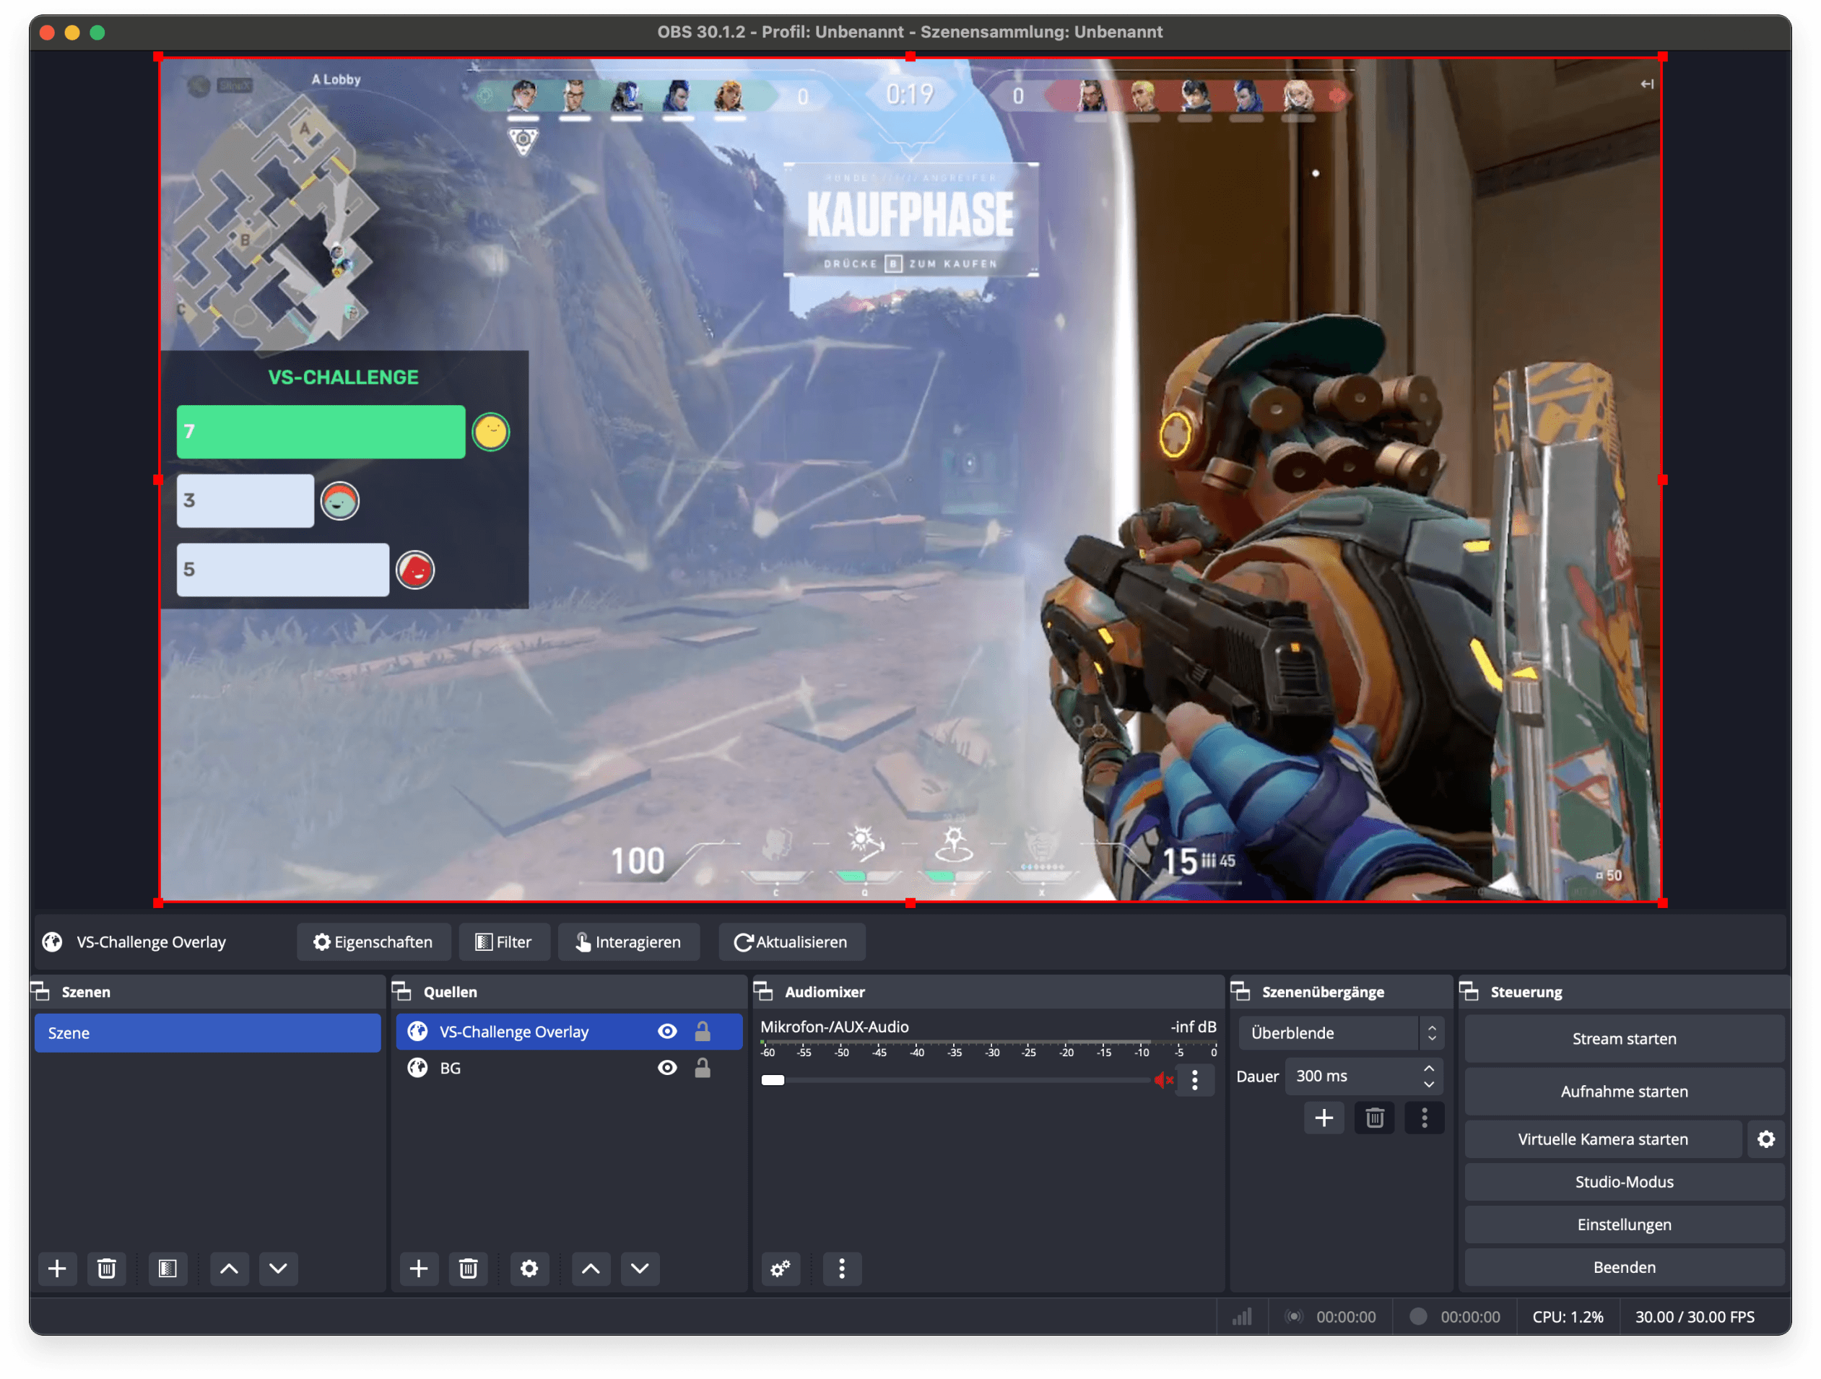Add a new source with plus icon
Screen dimensions: 1821x1379
tap(418, 1269)
